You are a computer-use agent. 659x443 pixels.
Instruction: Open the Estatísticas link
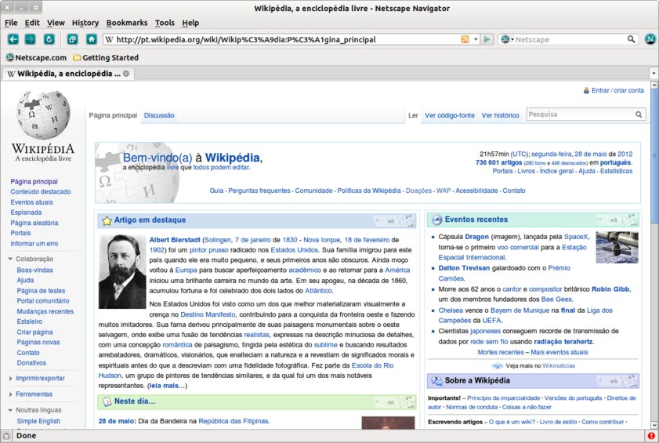coord(616,171)
